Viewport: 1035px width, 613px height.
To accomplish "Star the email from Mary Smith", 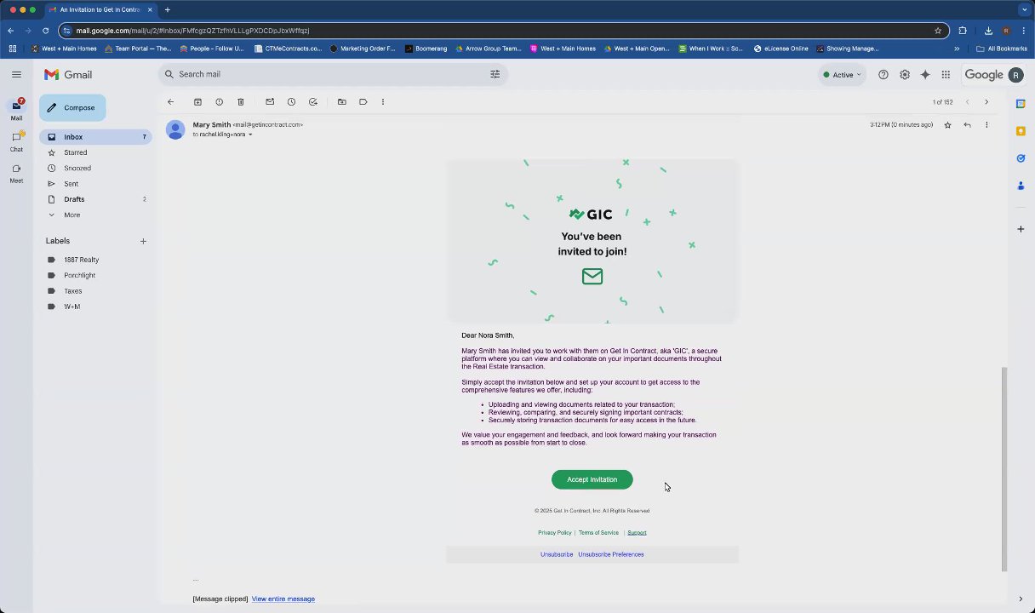I will coord(947,125).
